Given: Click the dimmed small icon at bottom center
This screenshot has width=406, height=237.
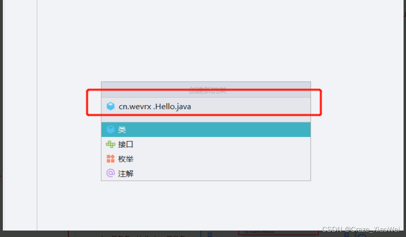Looking at the screenshot, I should coord(210,235).
